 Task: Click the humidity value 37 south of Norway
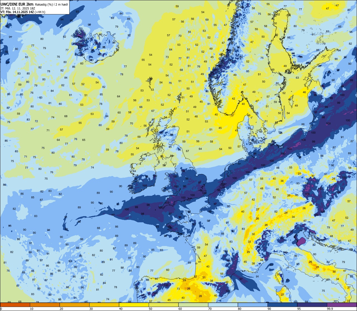pyautogui.click(x=232, y=115)
